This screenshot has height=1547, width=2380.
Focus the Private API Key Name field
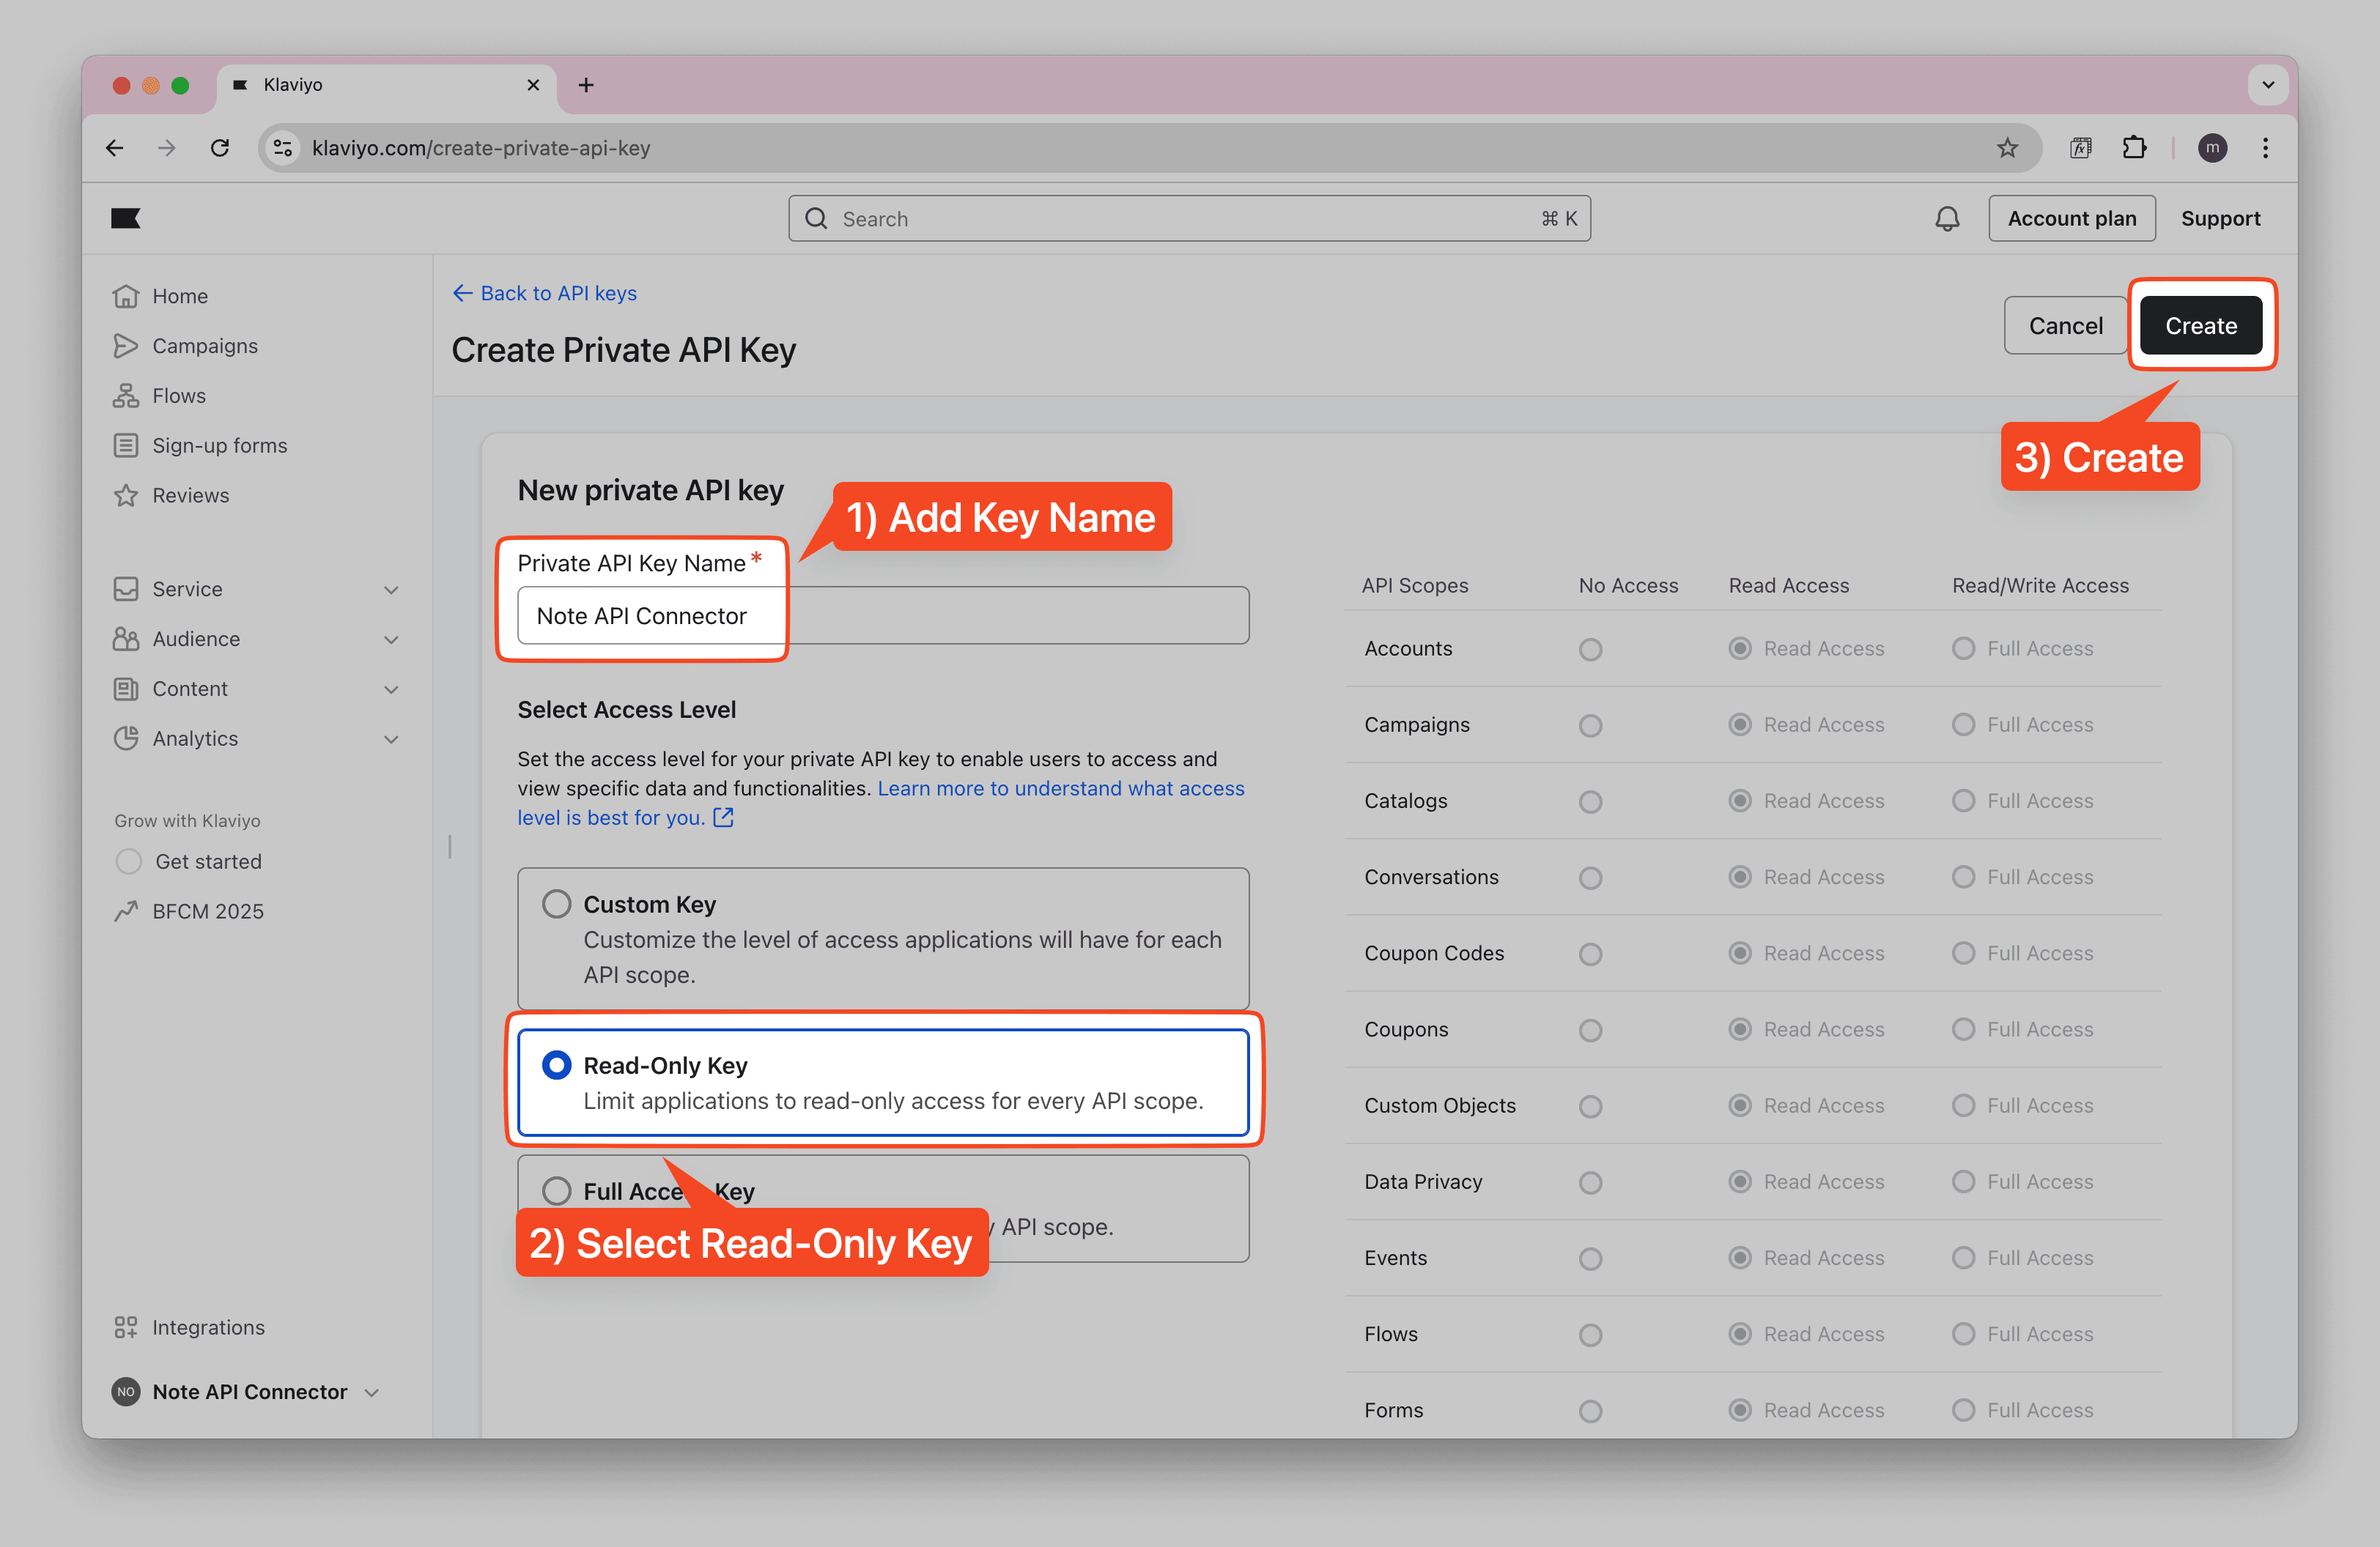click(883, 615)
